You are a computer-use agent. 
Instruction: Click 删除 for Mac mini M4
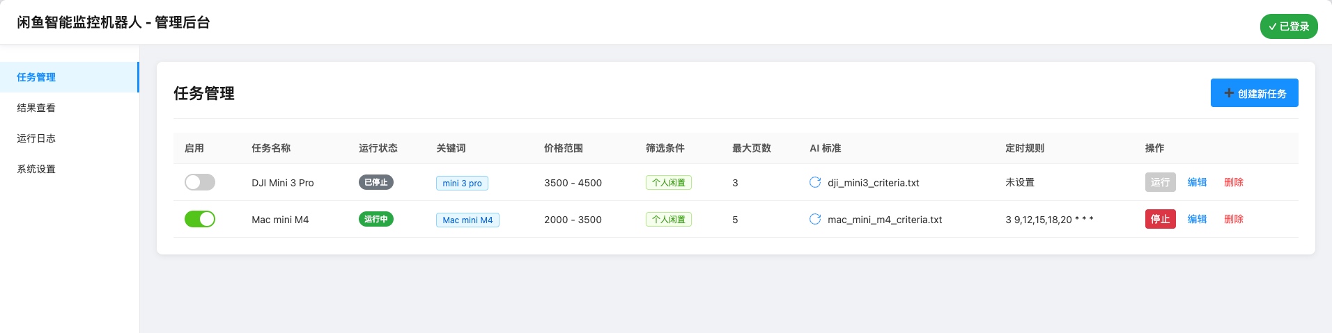pyautogui.click(x=1234, y=219)
